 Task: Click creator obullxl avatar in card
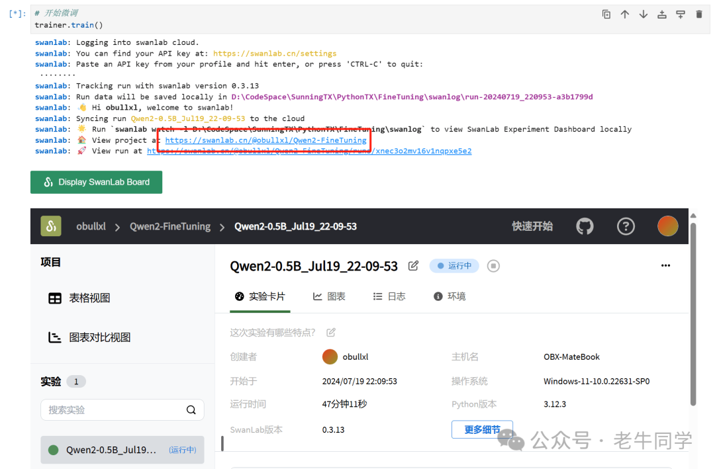330,357
